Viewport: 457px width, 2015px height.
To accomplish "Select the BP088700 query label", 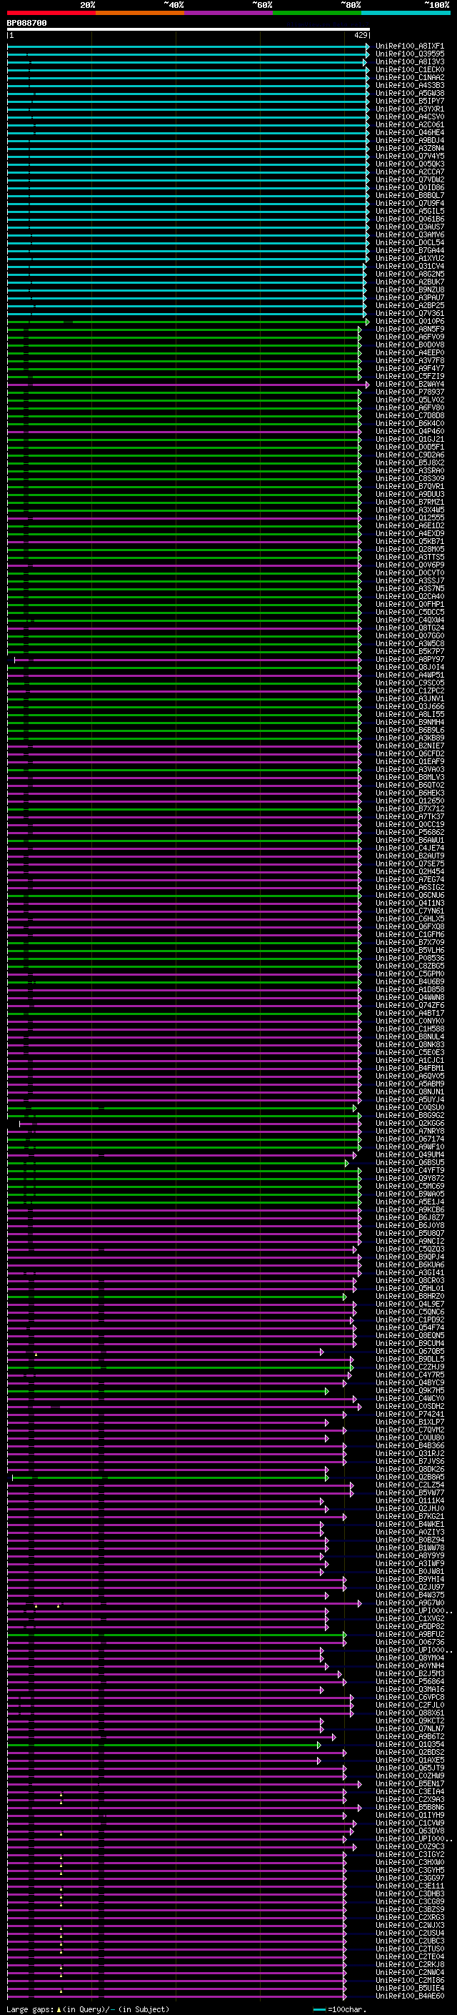I will pos(26,24).
